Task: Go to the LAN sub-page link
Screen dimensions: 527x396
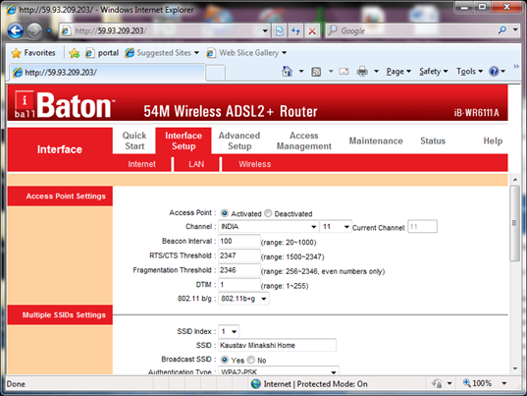Action: (x=196, y=164)
